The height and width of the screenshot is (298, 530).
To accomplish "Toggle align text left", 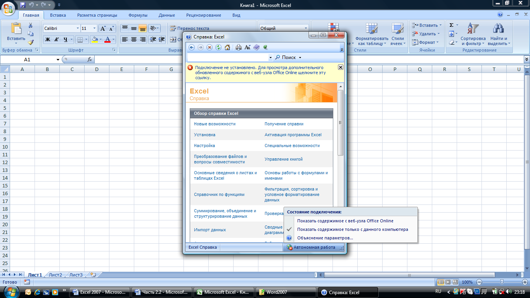I will coord(125,39).
